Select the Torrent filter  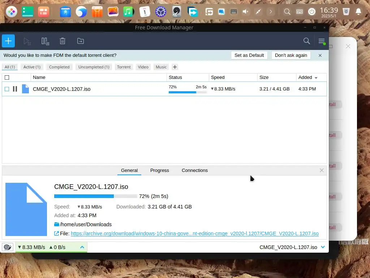point(124,67)
